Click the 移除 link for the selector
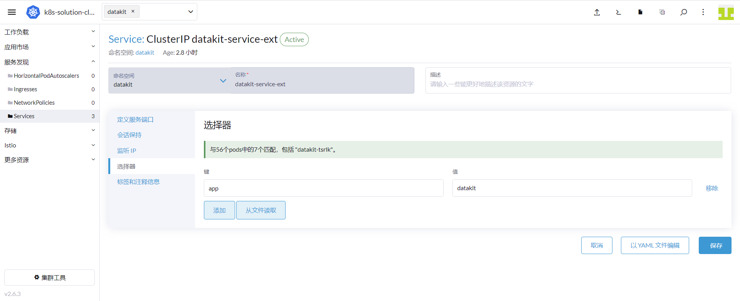 click(711, 188)
